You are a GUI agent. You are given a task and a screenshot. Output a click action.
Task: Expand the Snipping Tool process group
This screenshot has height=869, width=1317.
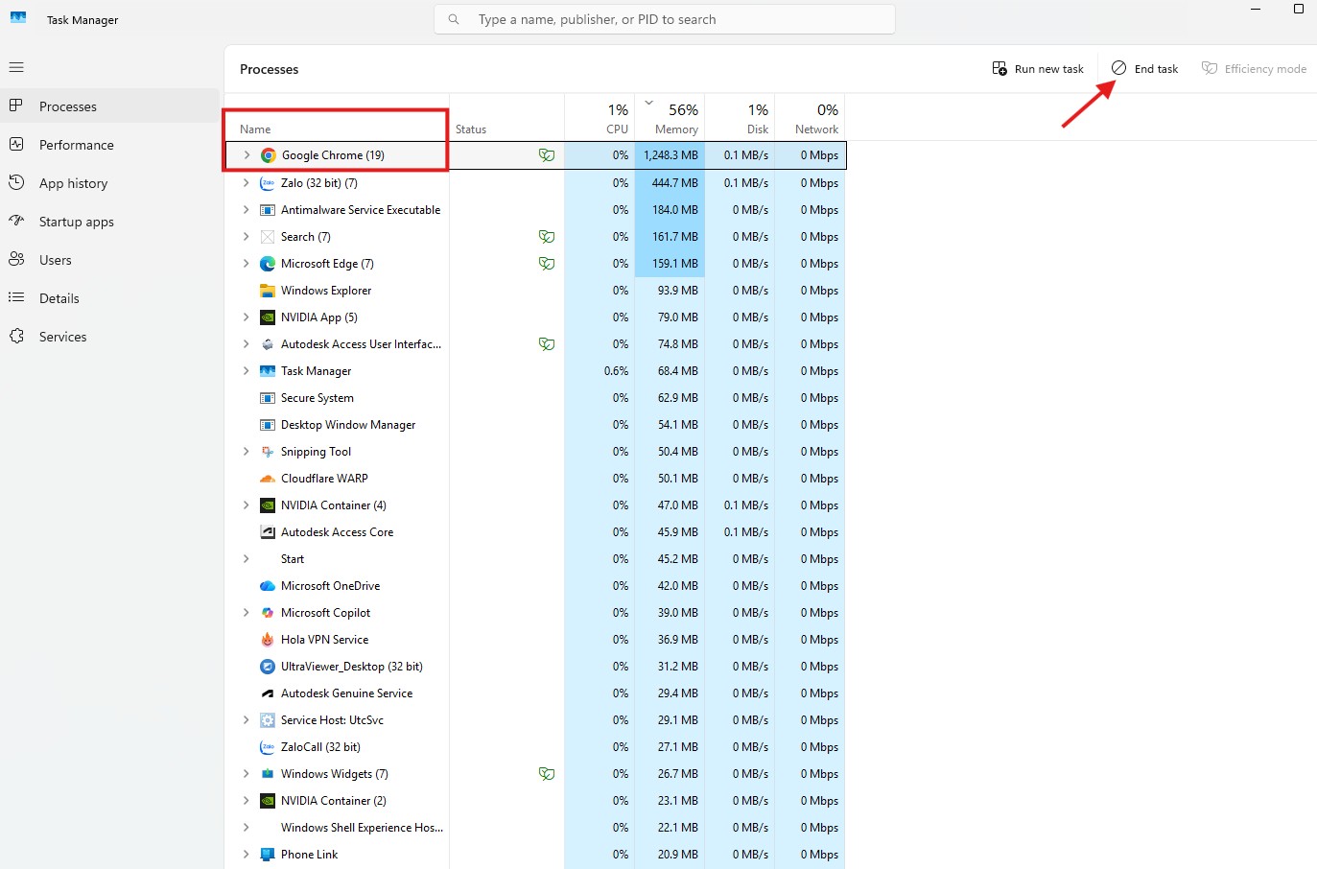[x=247, y=452]
